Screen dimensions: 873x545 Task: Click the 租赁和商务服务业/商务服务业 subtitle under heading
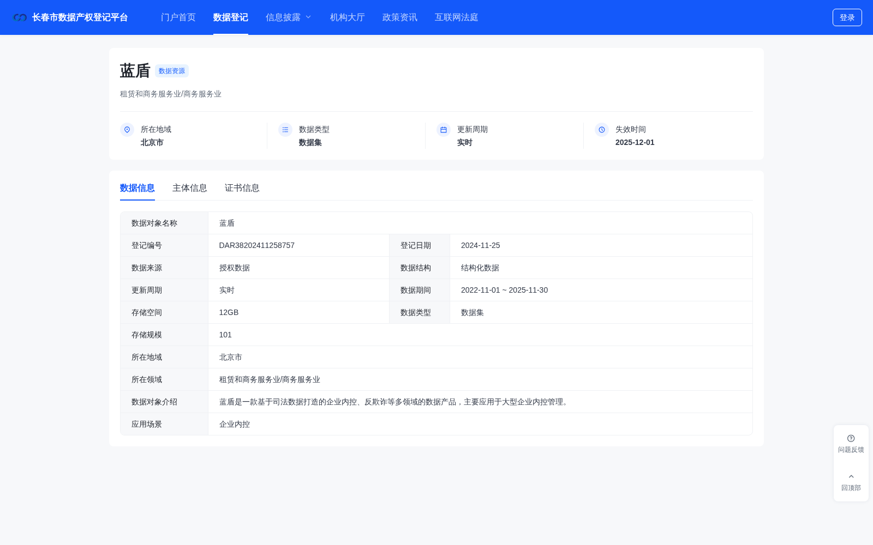[x=171, y=94]
